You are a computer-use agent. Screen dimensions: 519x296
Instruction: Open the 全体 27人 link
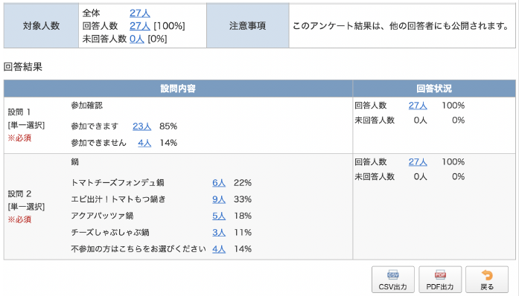pos(140,13)
